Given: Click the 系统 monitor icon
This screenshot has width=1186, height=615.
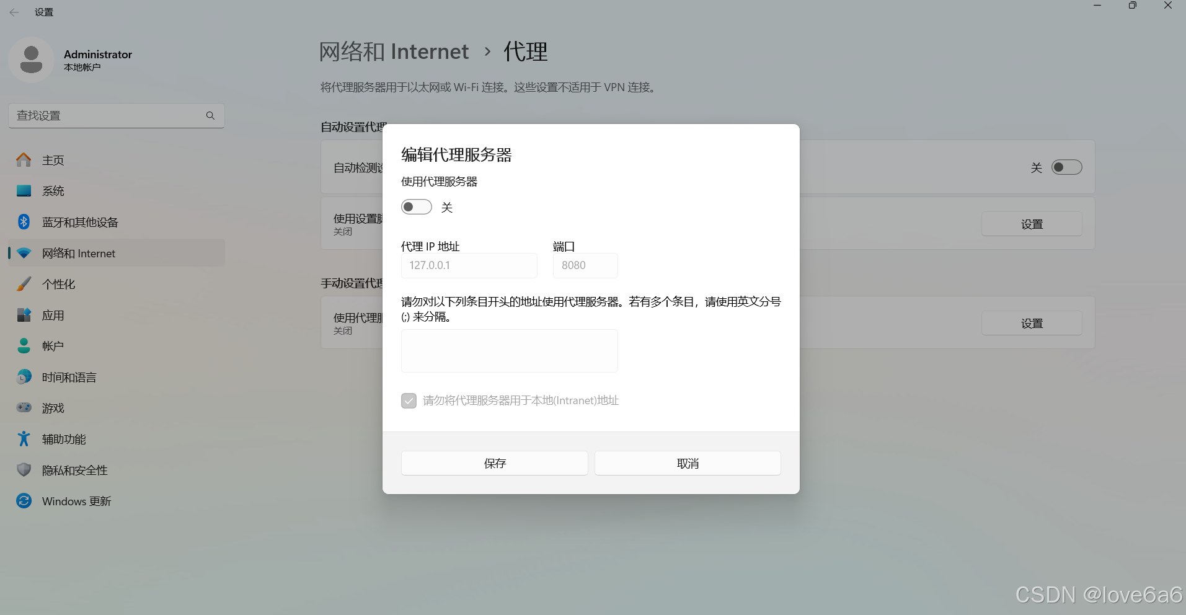Looking at the screenshot, I should coord(24,191).
